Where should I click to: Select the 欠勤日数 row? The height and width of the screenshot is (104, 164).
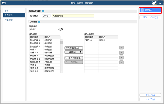45,62
